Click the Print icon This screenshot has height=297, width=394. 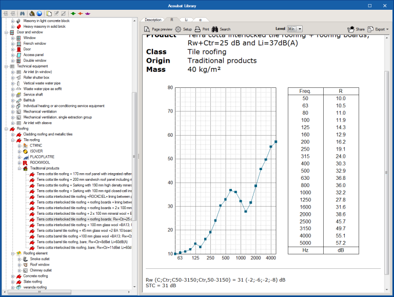tap(202, 29)
